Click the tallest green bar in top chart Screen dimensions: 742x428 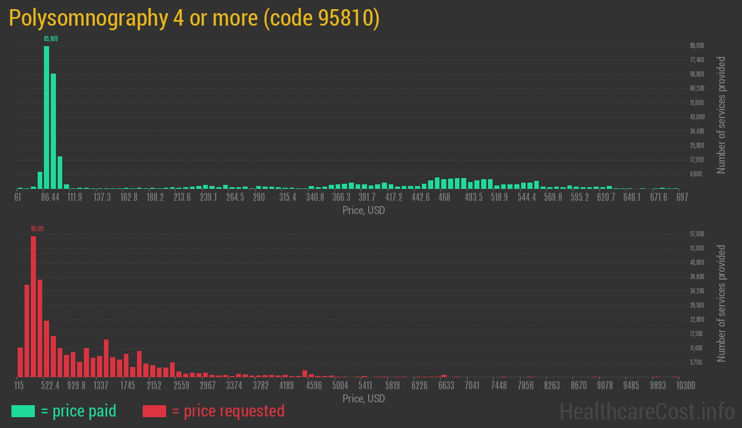47,117
